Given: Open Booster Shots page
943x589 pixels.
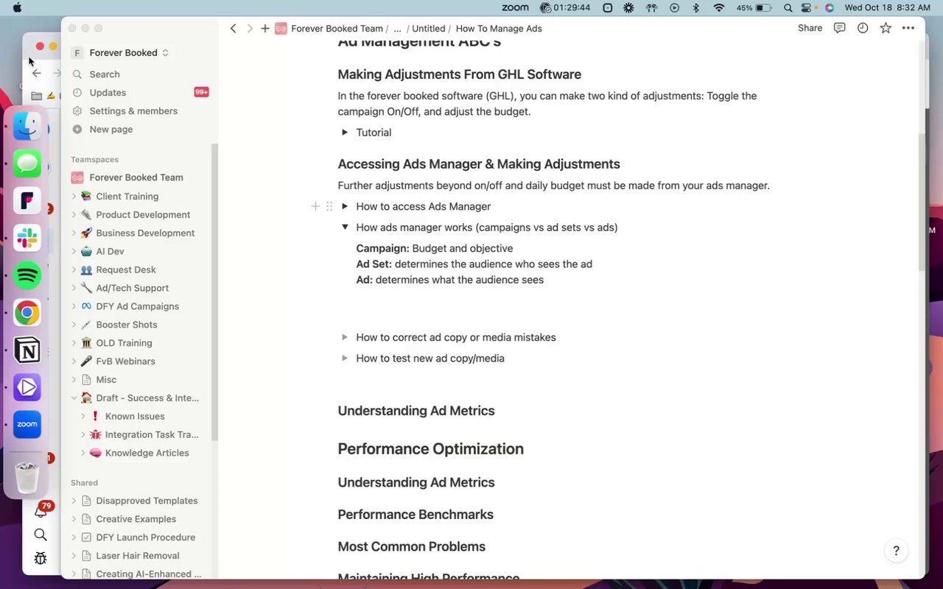Looking at the screenshot, I should [126, 325].
